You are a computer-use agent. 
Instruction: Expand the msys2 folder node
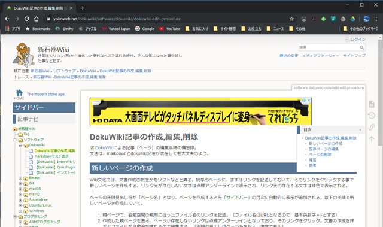tap(20, 195)
